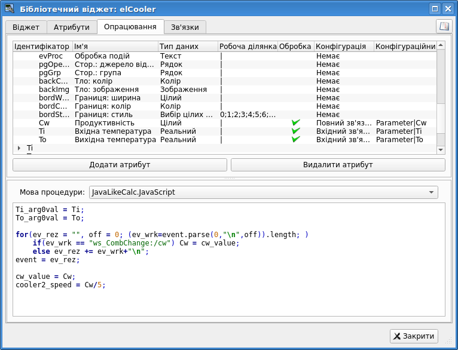
Task: Toggle the processing checkmark for Cw
Action: (295, 122)
